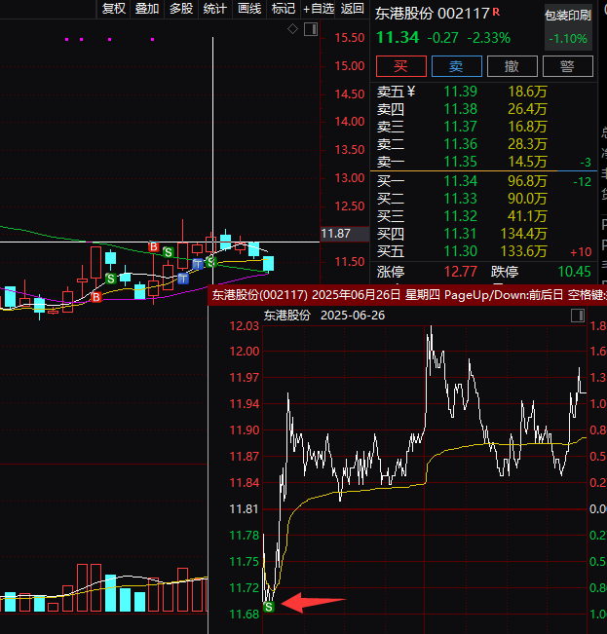607x634 pixels.
Task: Click the green S marker overlapping the vertical crosshair
Action: pos(210,262)
